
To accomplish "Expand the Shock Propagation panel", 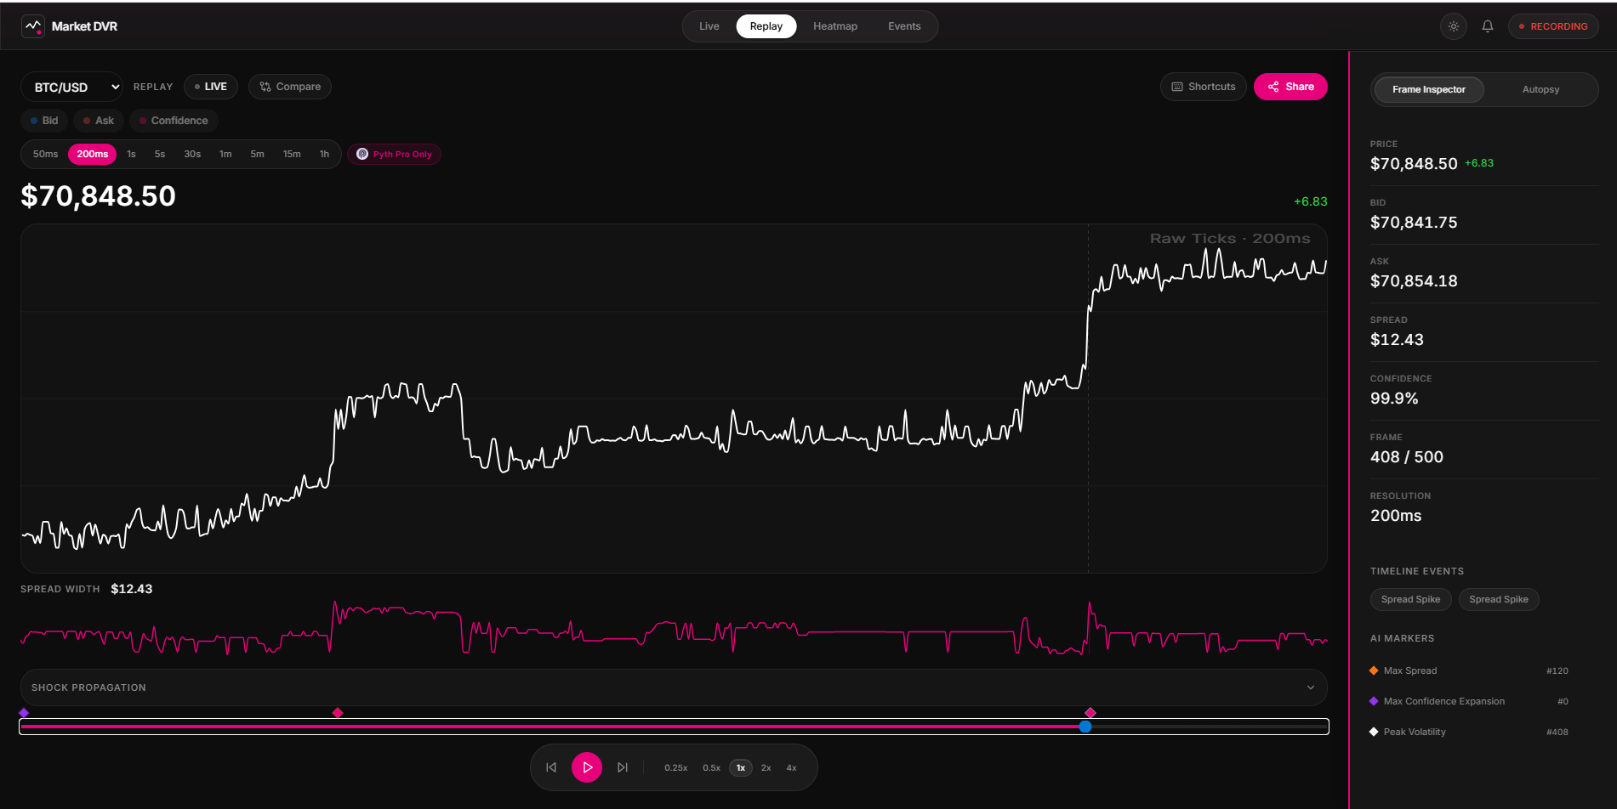I will [674, 687].
